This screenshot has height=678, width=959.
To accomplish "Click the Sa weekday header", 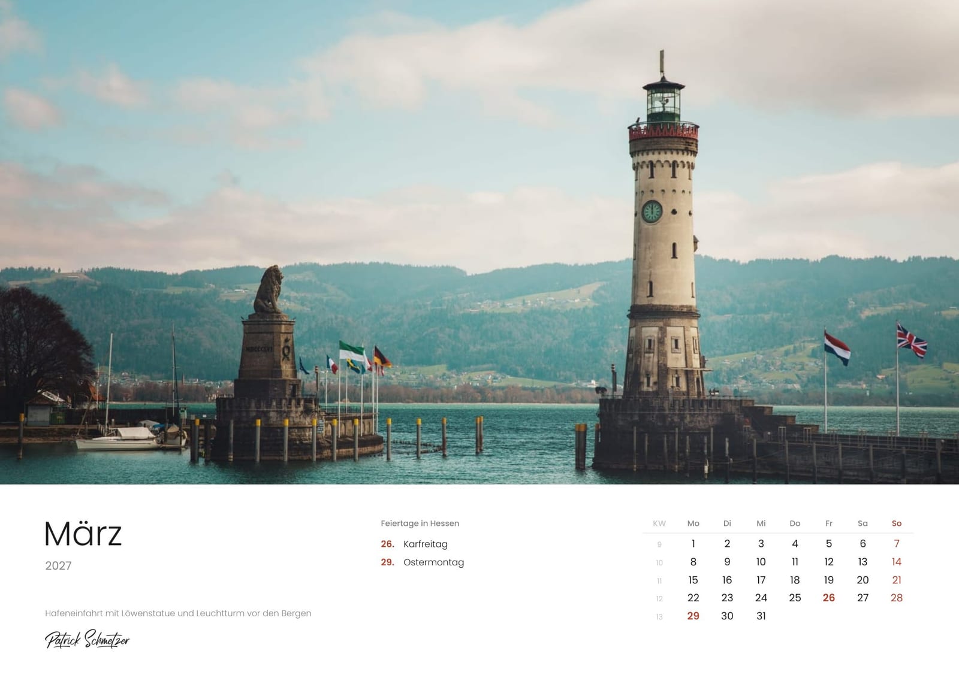I will click(x=863, y=523).
